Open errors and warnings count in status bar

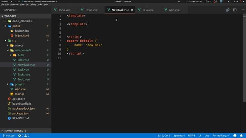[x=24, y=135]
